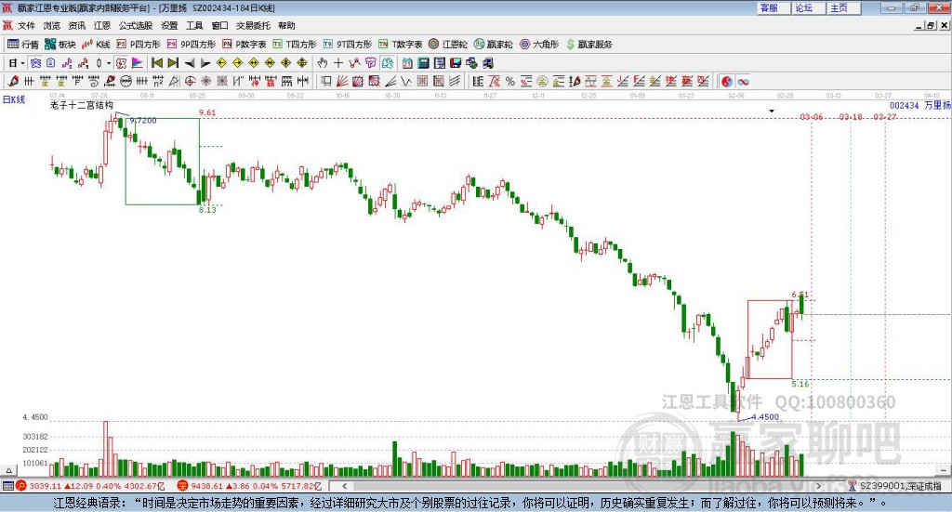Open the 六角形 hexagon tool
Image resolution: width=952 pixels, height=512 pixels.
click(x=539, y=45)
